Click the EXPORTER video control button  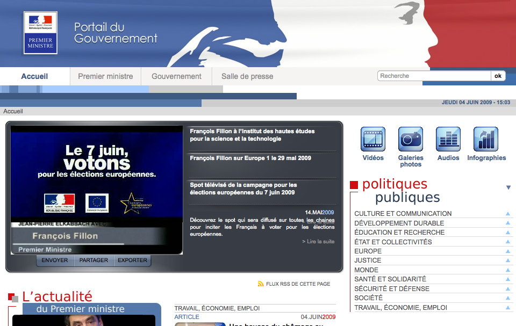pos(132,260)
